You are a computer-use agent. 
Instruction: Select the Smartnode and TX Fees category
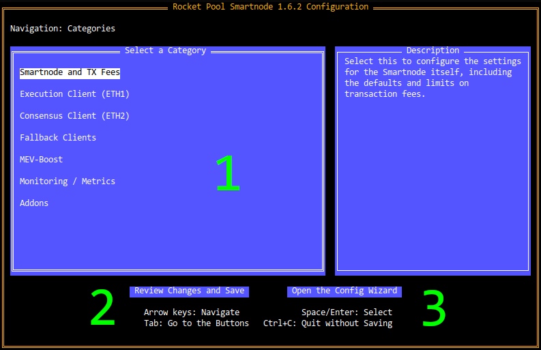(x=70, y=72)
